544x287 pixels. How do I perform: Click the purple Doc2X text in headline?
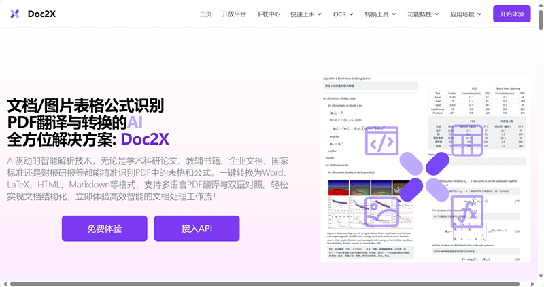click(145, 139)
